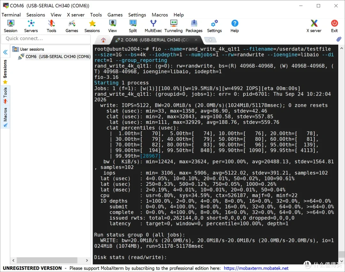Collapse sidebar with double chevron arrow
345x272 pixels.
[x=5, y=52]
